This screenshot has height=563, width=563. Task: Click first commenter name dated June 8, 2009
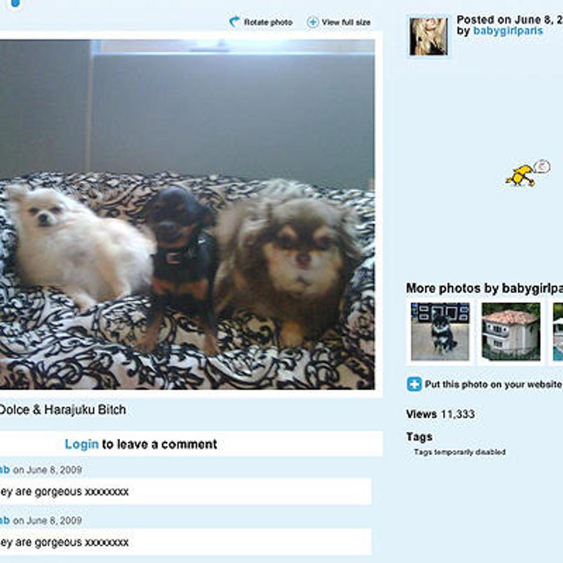(x=5, y=470)
